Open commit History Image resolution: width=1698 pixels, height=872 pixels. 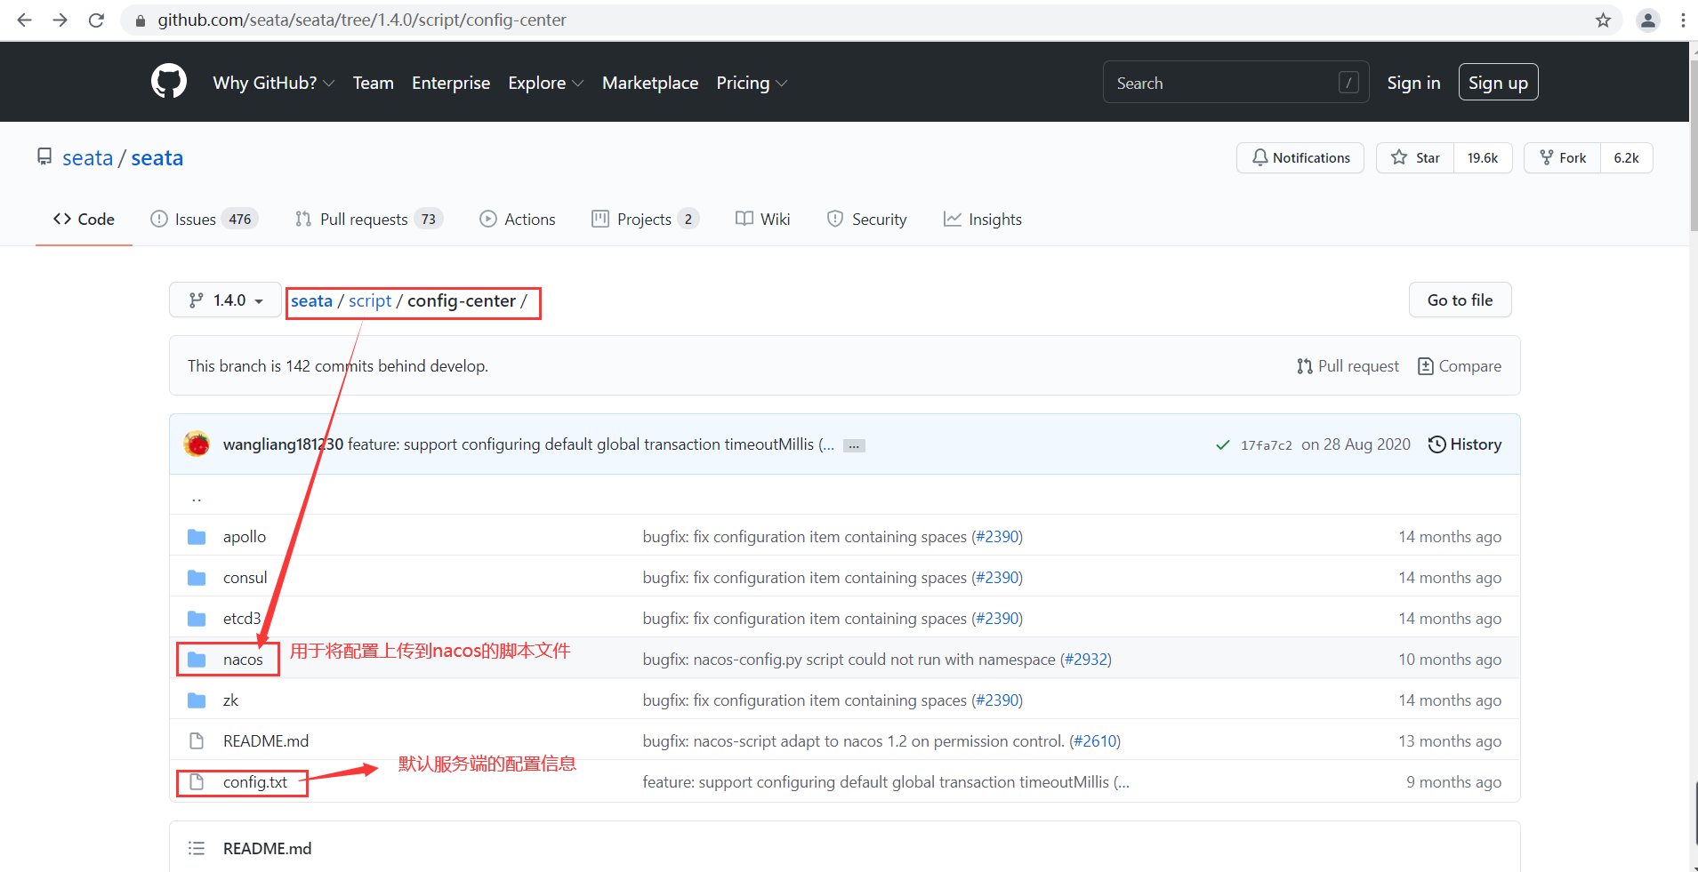click(x=1464, y=444)
